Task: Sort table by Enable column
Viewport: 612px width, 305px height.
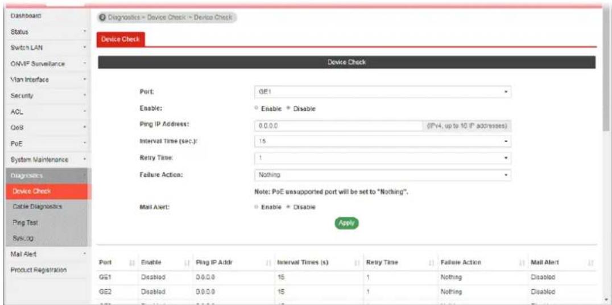Action: pos(164,263)
